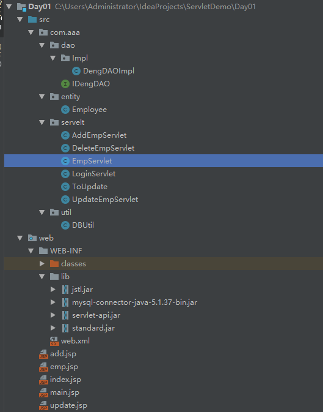Click the index.jsp file icon
323x412 pixels.
43,380
